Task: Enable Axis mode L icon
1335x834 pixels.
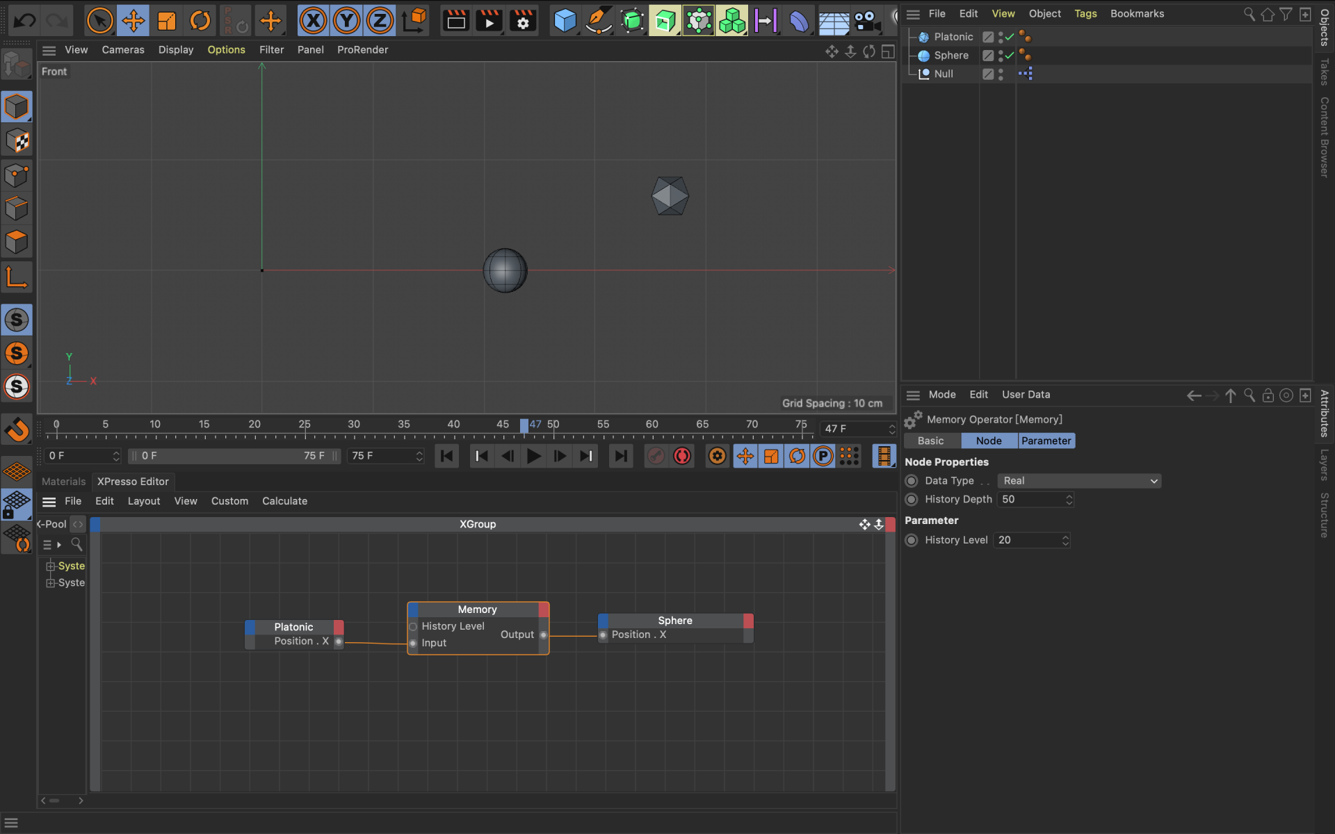Action: click(x=17, y=277)
